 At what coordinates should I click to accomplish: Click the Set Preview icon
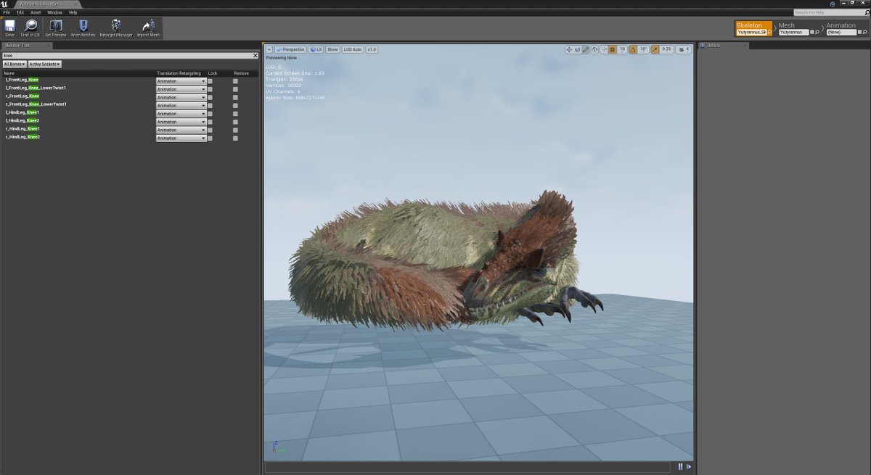(x=55, y=26)
